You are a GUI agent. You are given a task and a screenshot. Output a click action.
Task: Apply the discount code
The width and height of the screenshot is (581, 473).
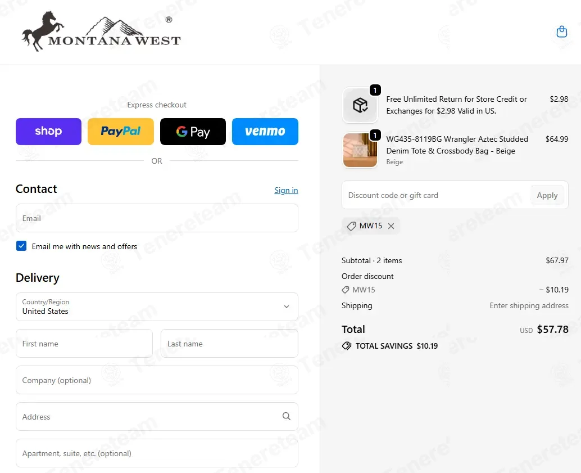pyautogui.click(x=547, y=195)
